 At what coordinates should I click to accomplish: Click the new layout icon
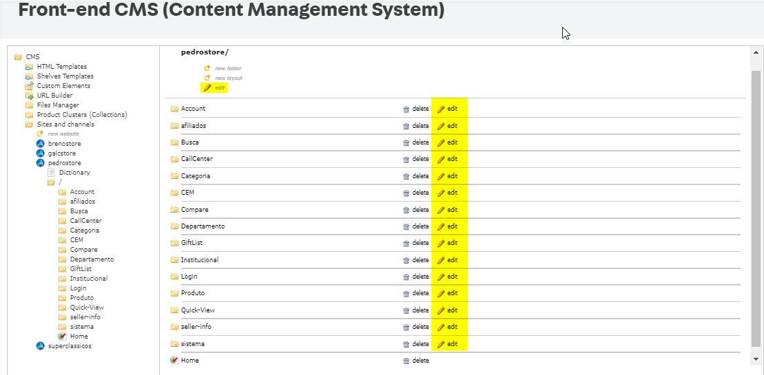207,78
